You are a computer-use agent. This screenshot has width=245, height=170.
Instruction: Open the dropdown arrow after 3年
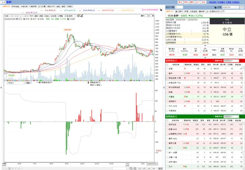(156, 168)
